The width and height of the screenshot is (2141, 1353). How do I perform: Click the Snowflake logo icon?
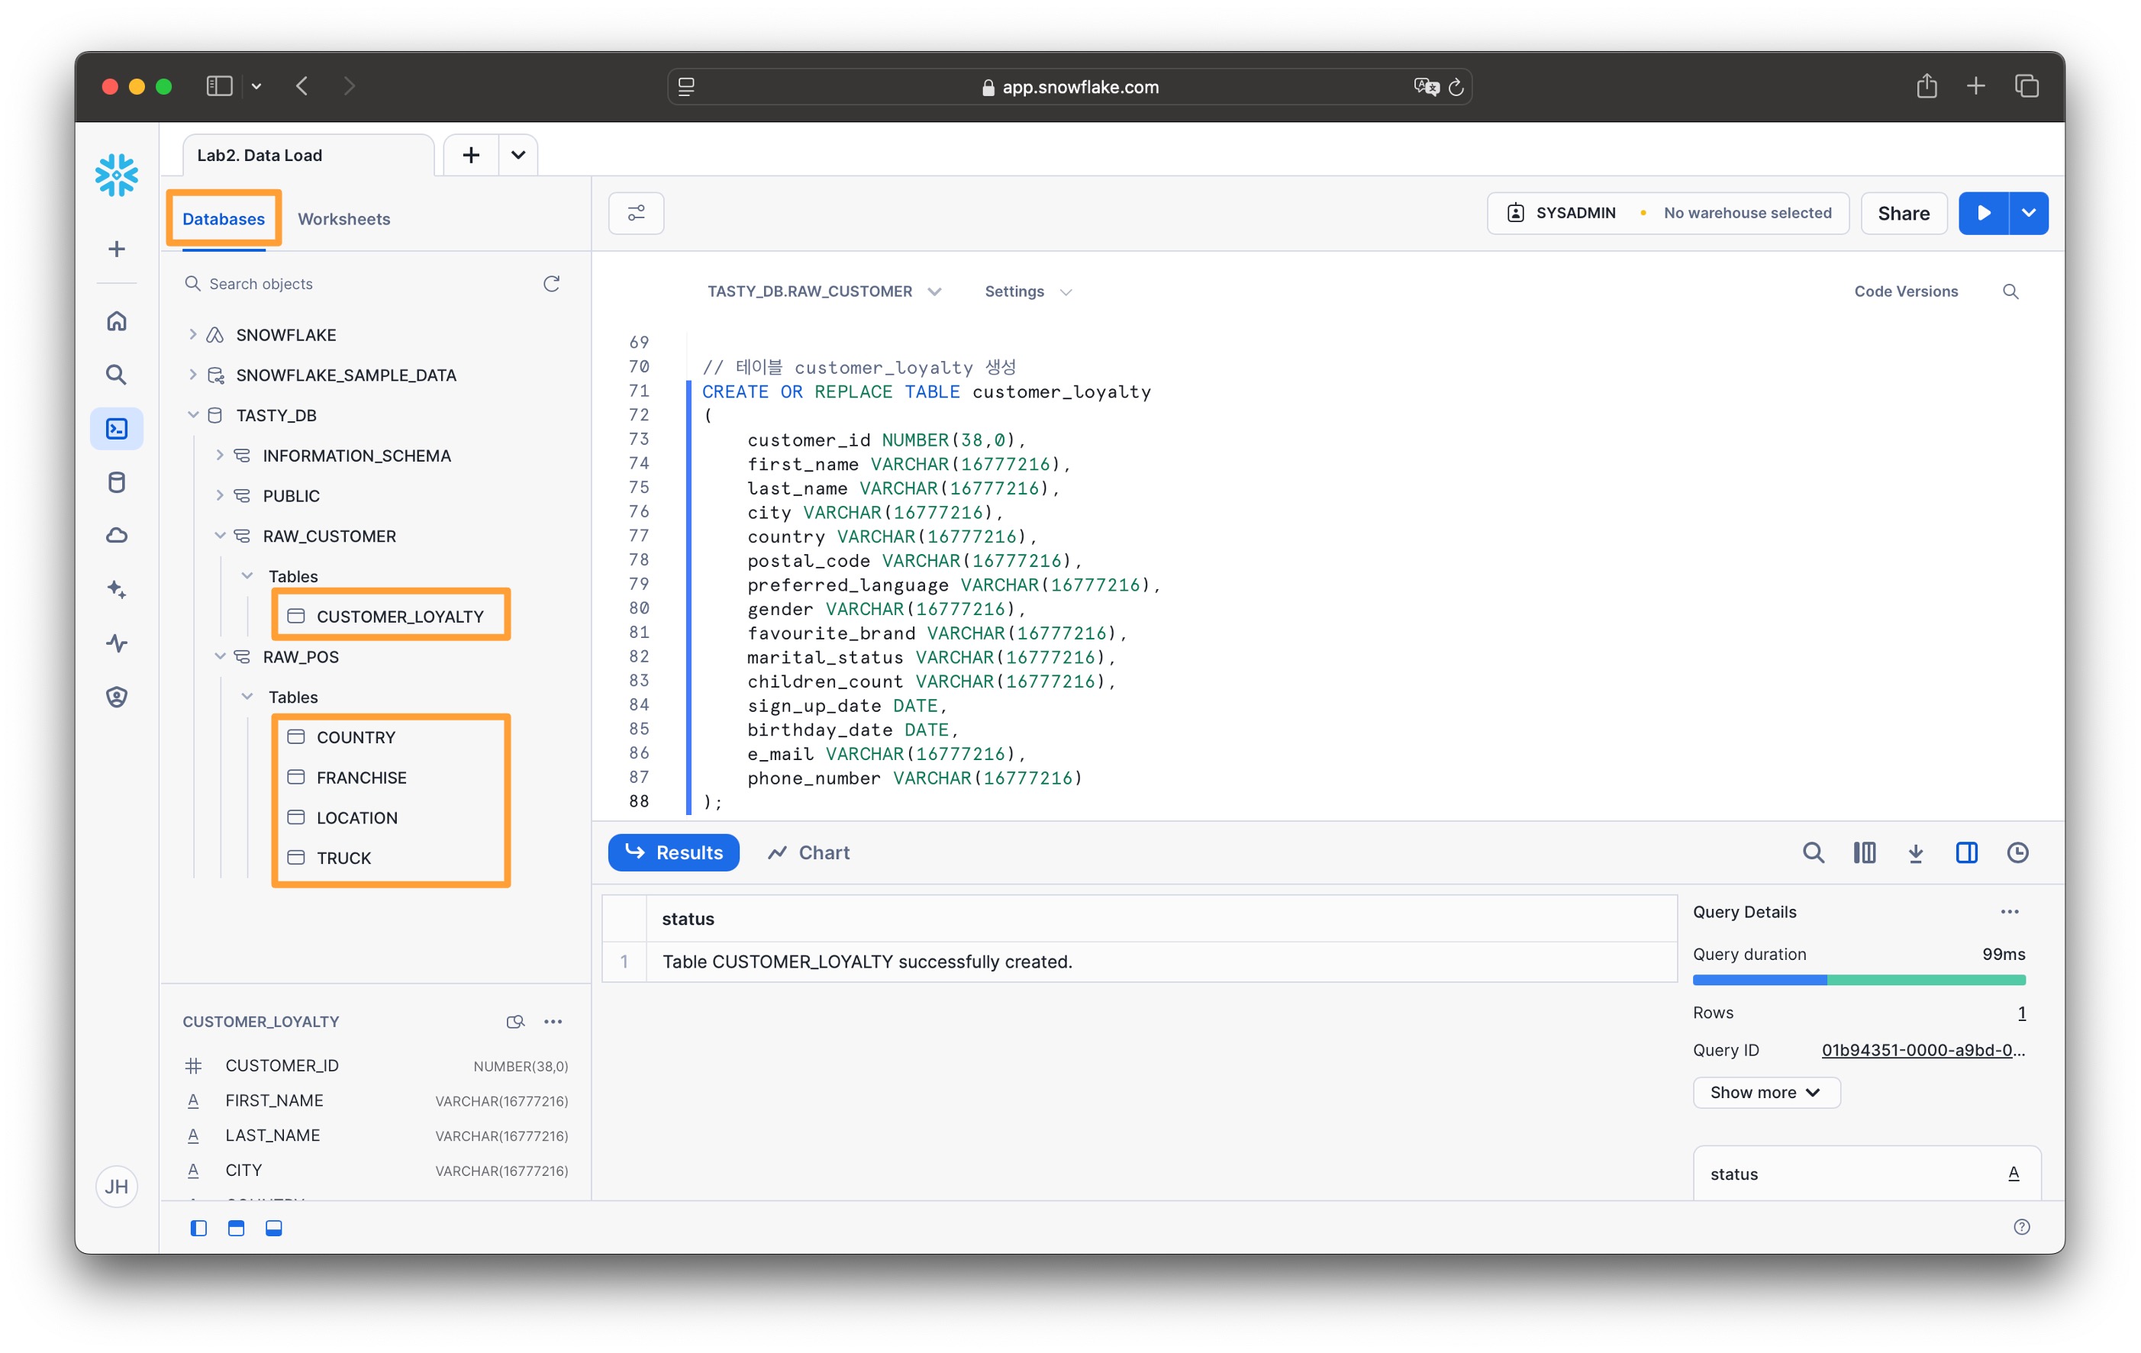117,175
